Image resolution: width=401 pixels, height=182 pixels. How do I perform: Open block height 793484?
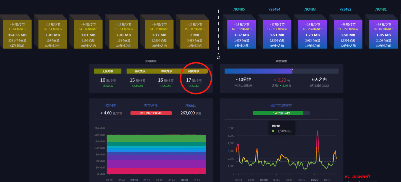tap(274, 9)
